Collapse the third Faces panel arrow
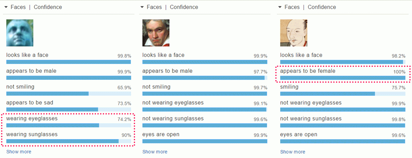This screenshot has height=158, width=412. (280, 7)
